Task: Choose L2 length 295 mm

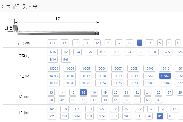Action: pyautogui.click(x=127, y=116)
